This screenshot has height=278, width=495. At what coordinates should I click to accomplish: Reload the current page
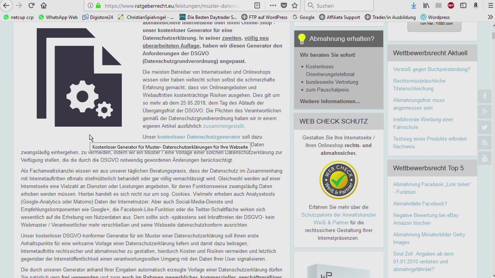click(31, 5)
